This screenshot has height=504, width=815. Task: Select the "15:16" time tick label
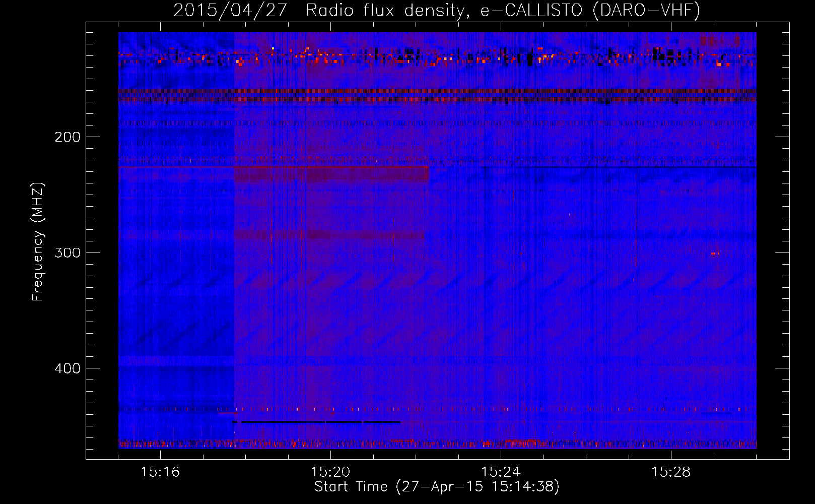[x=160, y=472]
